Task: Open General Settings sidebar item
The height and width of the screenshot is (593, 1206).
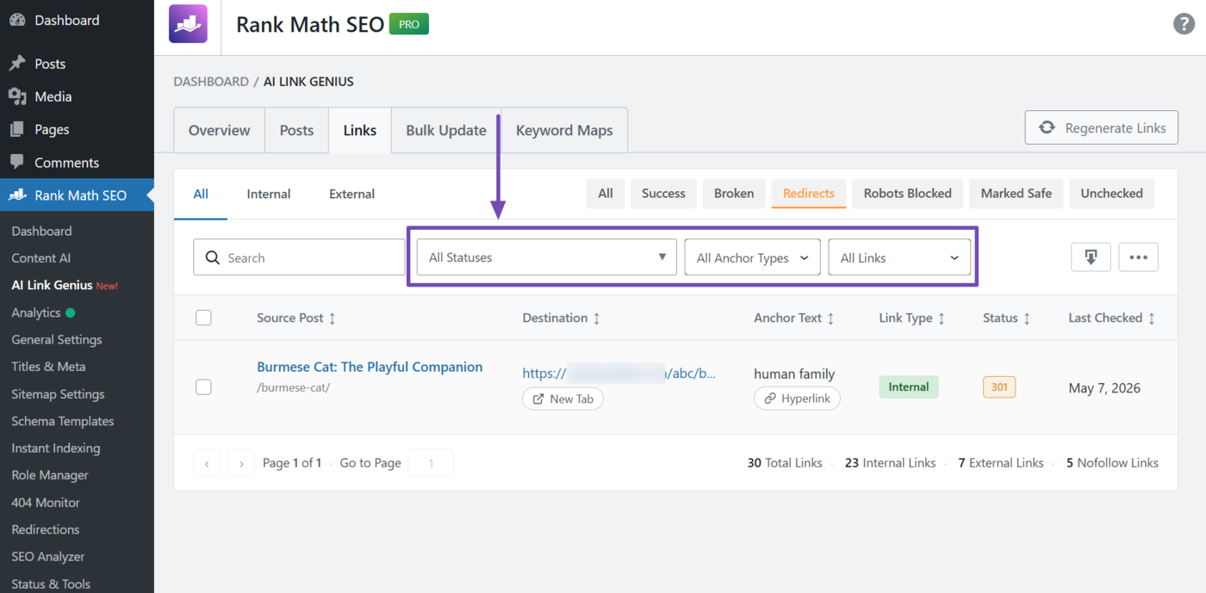Action: pyautogui.click(x=57, y=340)
